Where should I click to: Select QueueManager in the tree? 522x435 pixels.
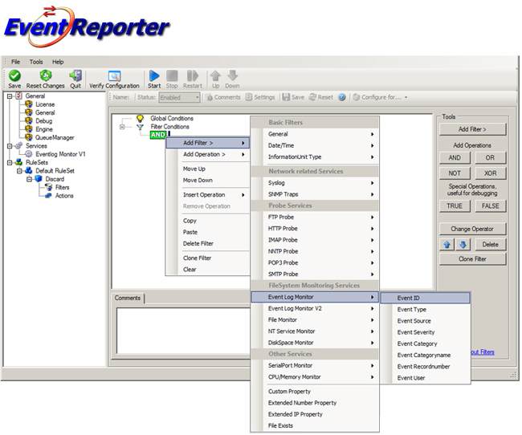(x=55, y=138)
